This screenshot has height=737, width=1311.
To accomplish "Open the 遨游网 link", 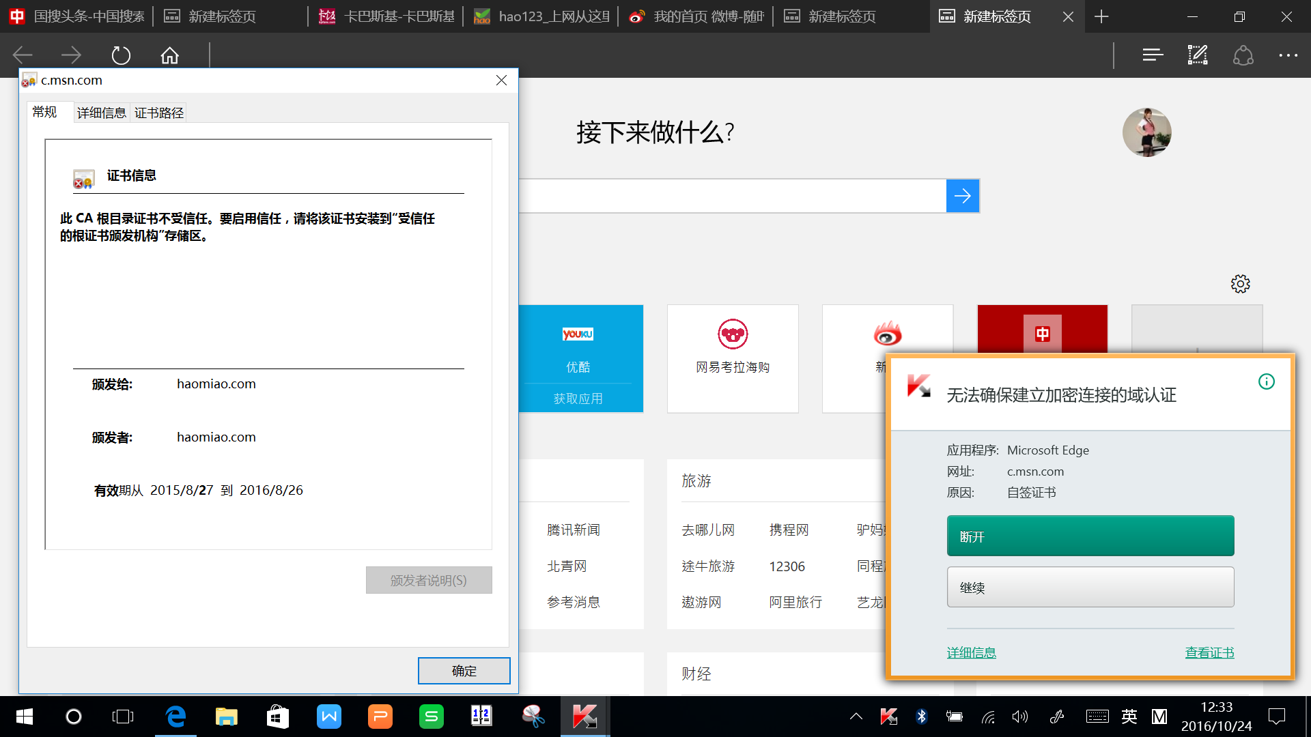I will (x=701, y=603).
